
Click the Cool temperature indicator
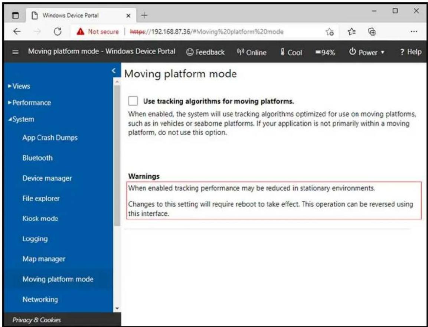point(291,52)
